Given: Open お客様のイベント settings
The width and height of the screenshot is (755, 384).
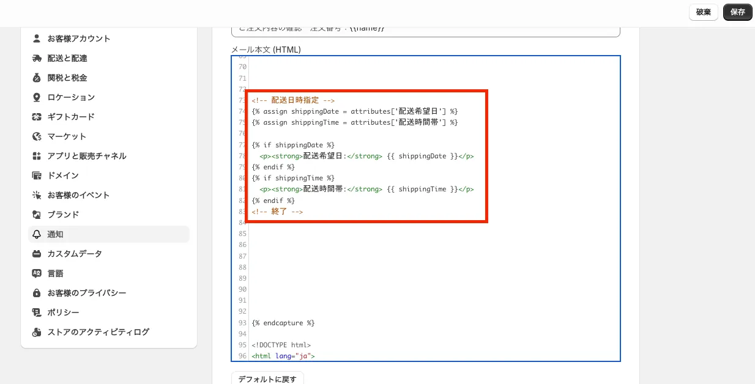Looking at the screenshot, I should pyautogui.click(x=109, y=195).
